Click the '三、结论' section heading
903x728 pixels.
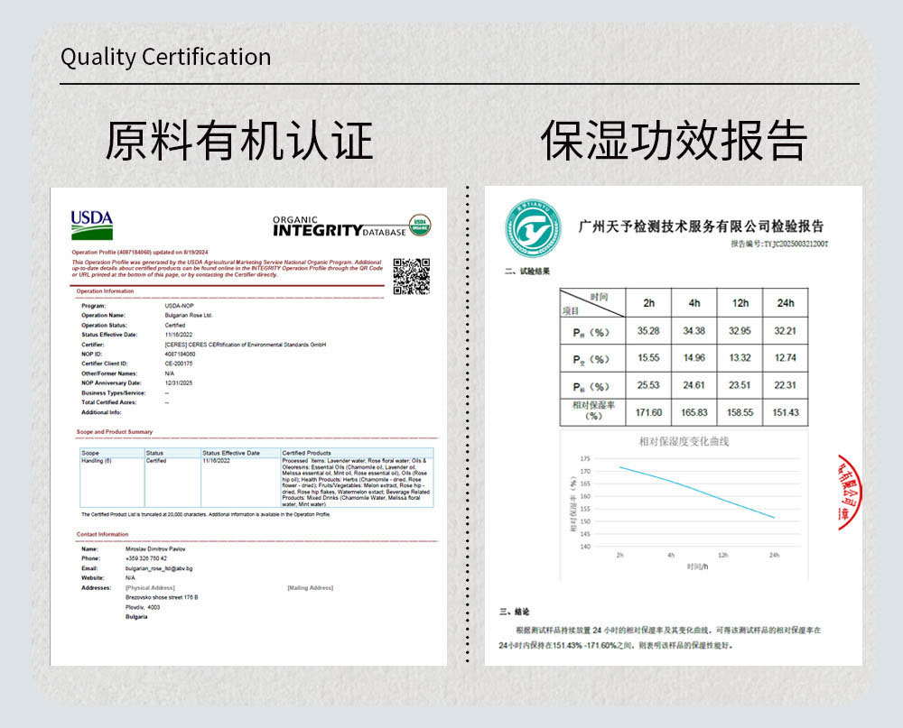coord(515,611)
